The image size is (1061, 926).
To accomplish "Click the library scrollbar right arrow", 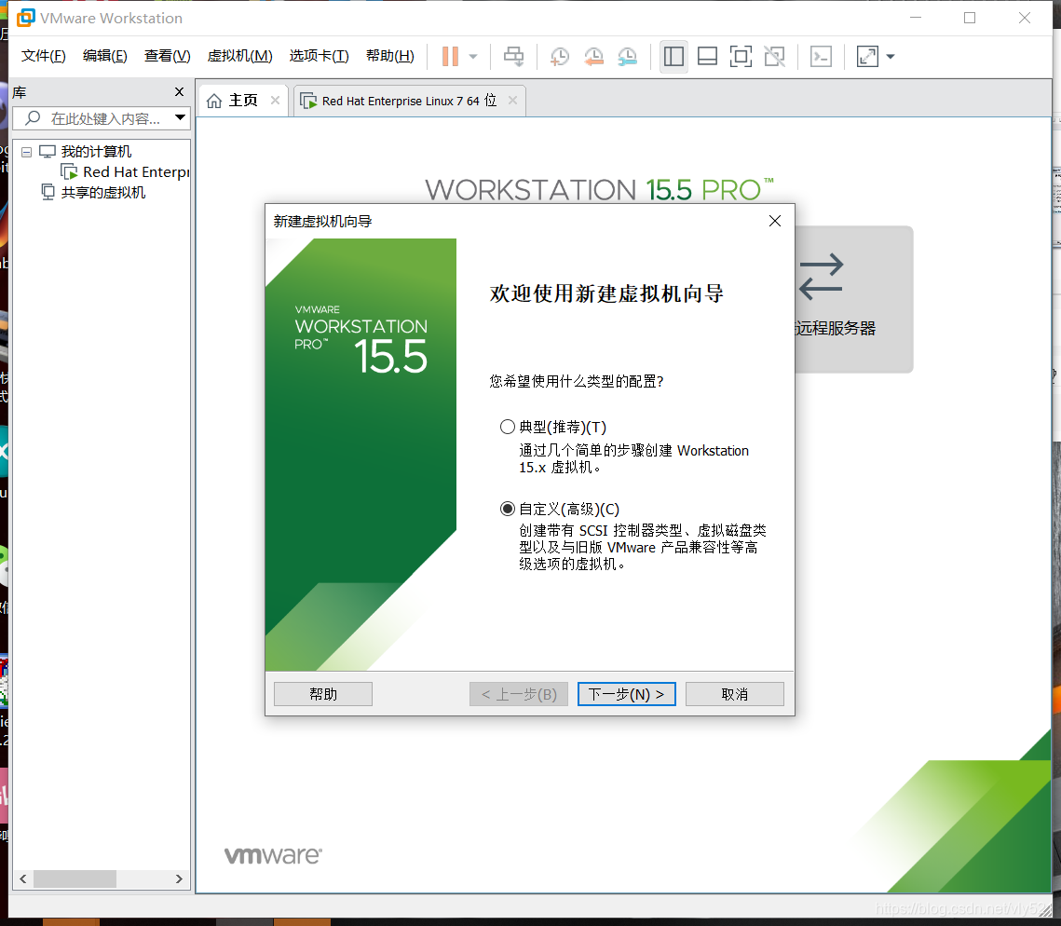I will [x=179, y=878].
